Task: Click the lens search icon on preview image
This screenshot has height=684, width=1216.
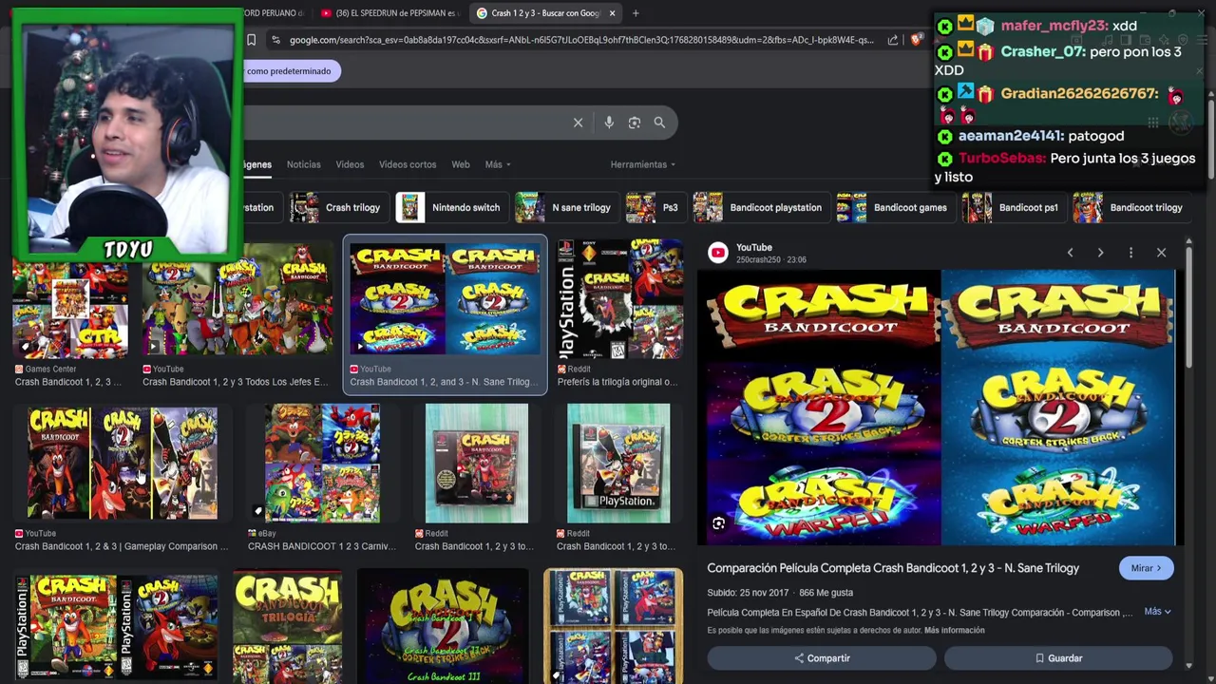Action: [719, 523]
